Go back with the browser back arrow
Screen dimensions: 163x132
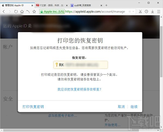coord(4,11)
